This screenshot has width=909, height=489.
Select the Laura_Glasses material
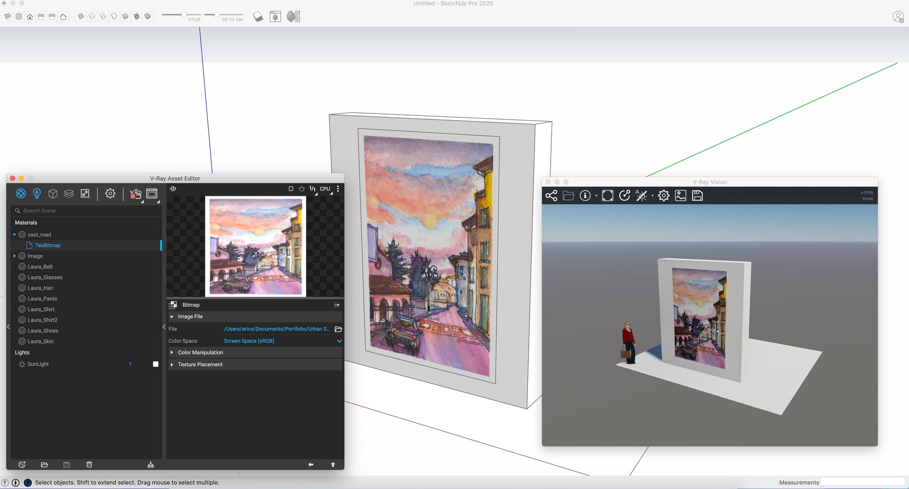pyautogui.click(x=45, y=278)
